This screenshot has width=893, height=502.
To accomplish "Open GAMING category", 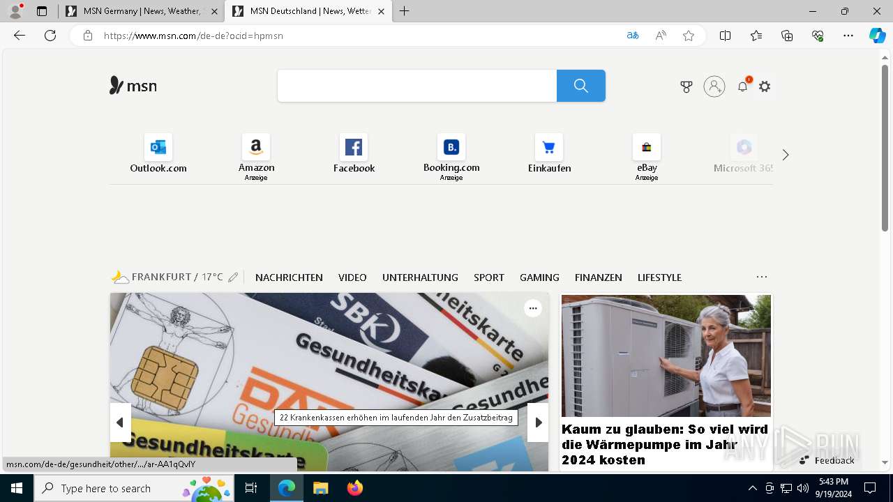I will [x=539, y=277].
